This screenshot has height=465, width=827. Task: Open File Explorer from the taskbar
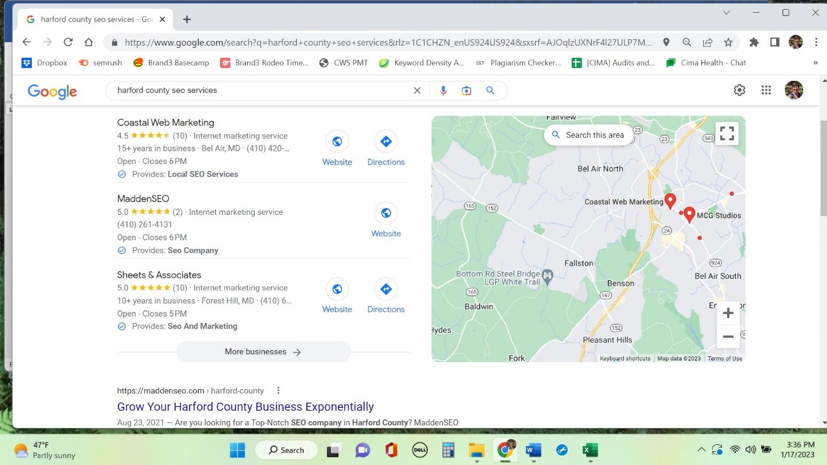(x=476, y=450)
